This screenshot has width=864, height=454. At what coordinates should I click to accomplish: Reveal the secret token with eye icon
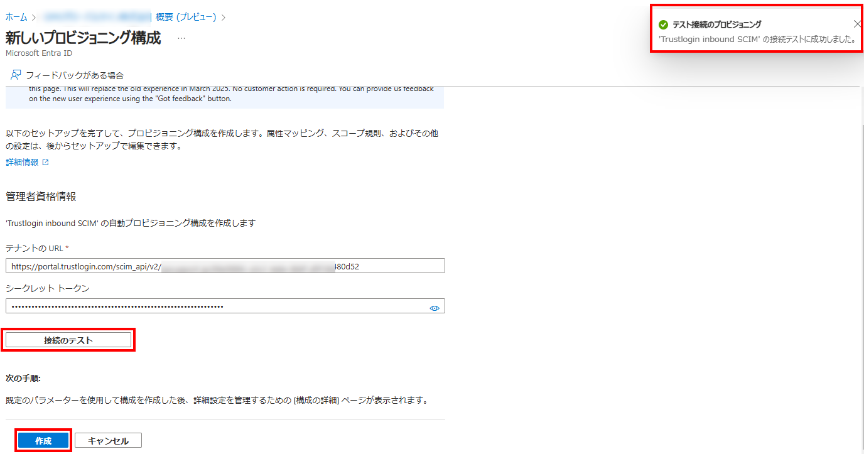coord(434,308)
